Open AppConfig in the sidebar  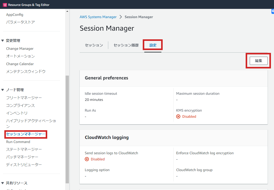click(x=15, y=15)
